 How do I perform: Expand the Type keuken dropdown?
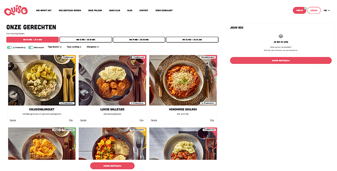tap(55, 47)
